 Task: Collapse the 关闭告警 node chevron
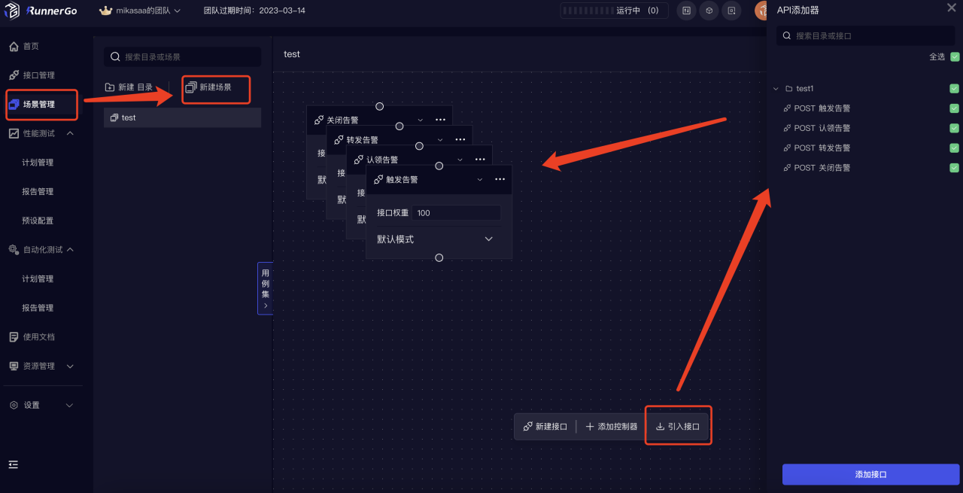tap(421, 120)
